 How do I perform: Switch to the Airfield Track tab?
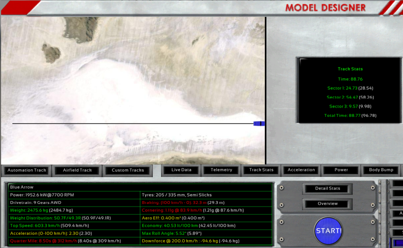[78, 170]
